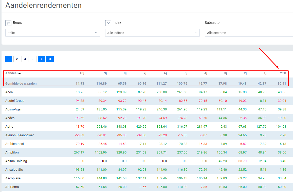Sort table by Aandeel column header

coord(11,73)
